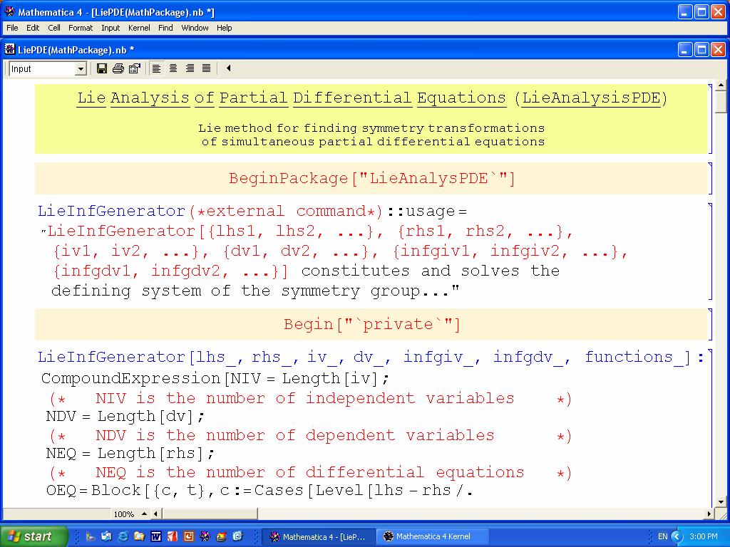Click the horizontal scrollbar right arrow
Viewport: 730px width, 547px height.
pos(709,514)
